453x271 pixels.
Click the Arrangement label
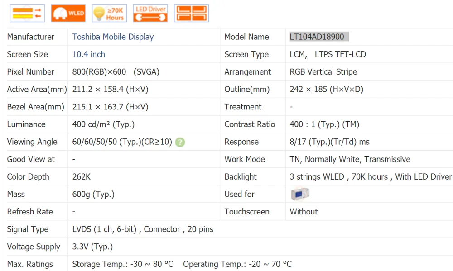(248, 72)
